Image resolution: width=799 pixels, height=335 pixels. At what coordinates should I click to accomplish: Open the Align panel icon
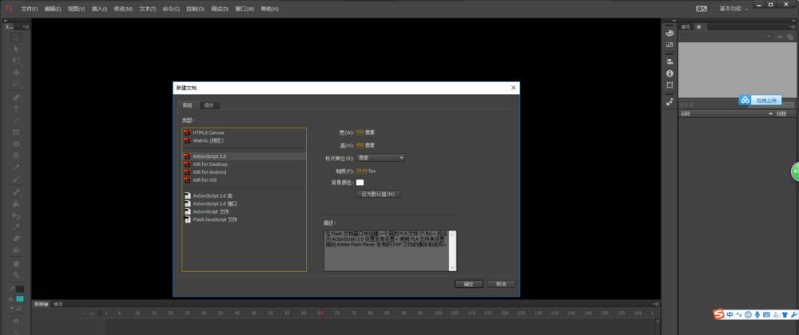pos(670,61)
